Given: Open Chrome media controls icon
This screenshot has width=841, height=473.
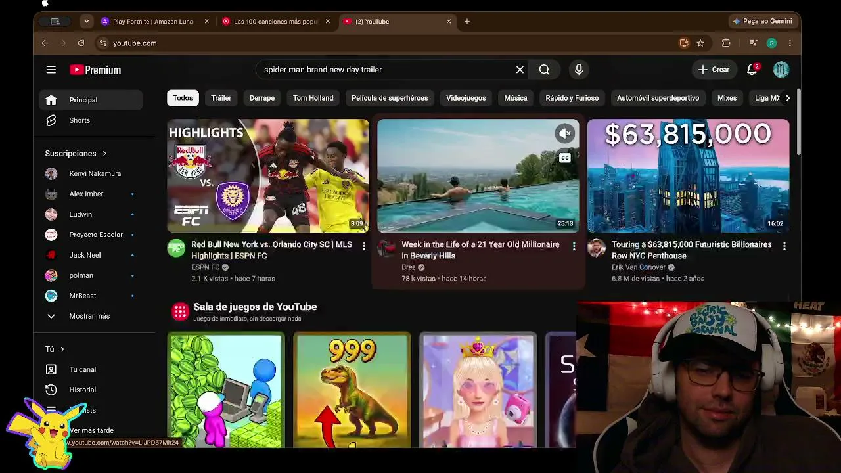Looking at the screenshot, I should [753, 43].
